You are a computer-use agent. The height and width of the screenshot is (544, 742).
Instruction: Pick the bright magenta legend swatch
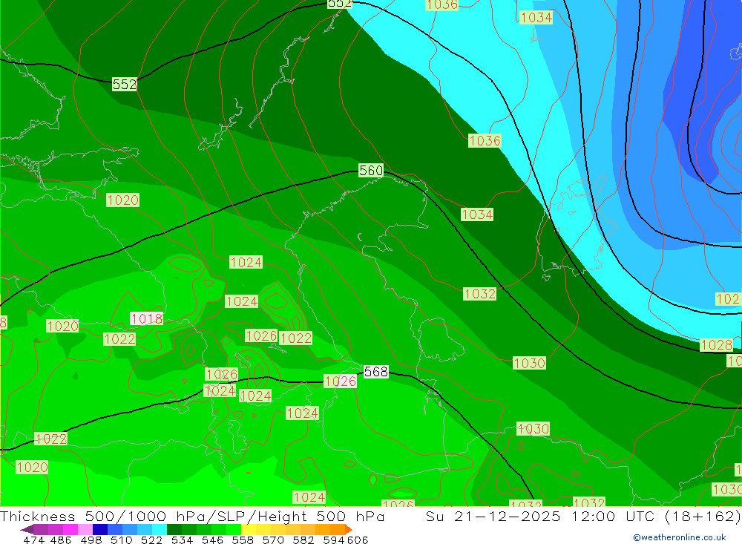coord(70,529)
